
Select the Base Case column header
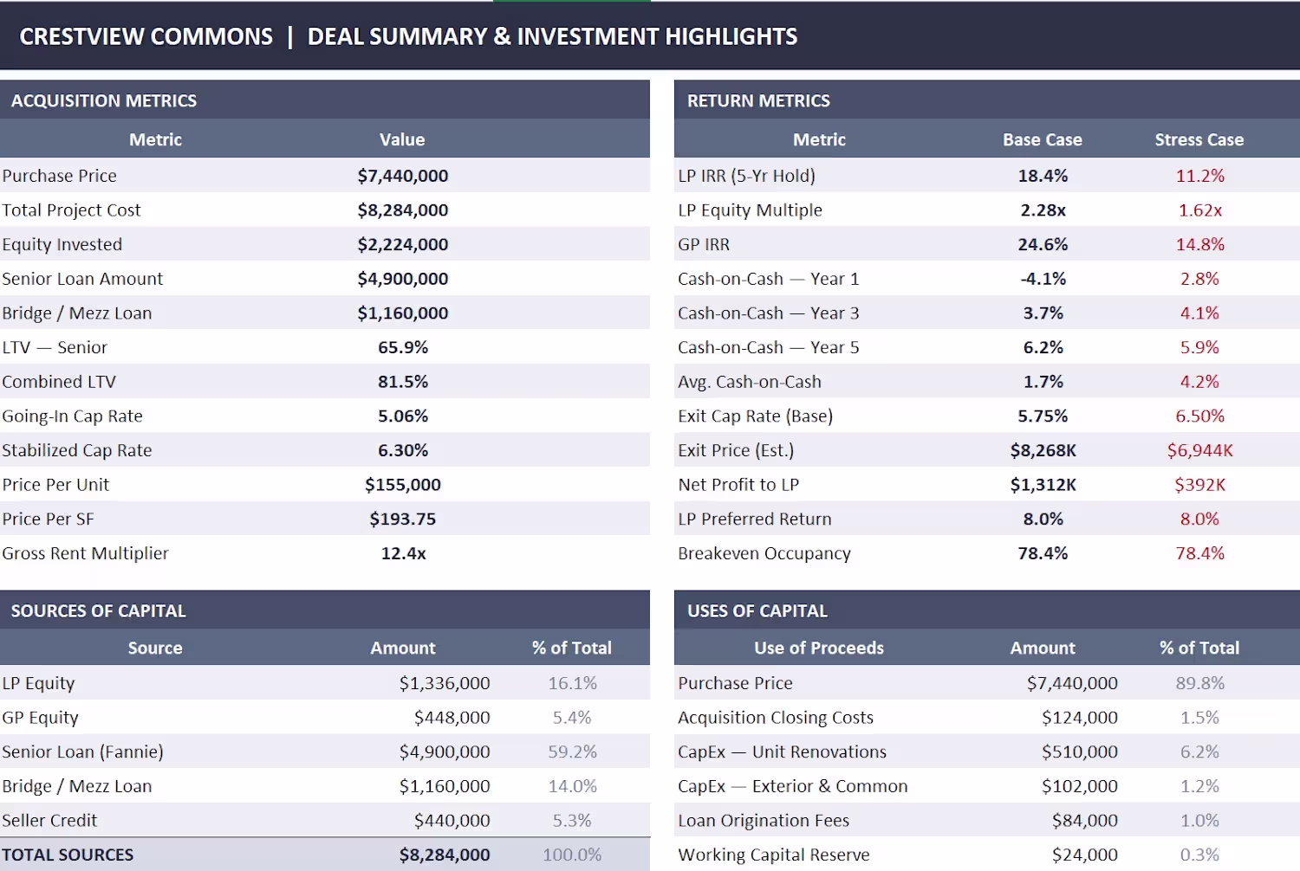click(1043, 139)
